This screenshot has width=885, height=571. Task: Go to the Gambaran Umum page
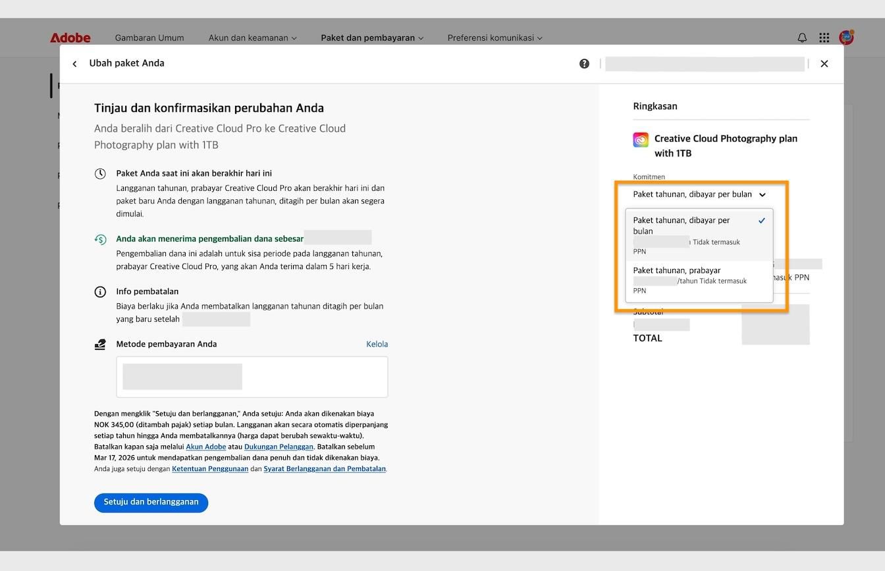tap(149, 37)
